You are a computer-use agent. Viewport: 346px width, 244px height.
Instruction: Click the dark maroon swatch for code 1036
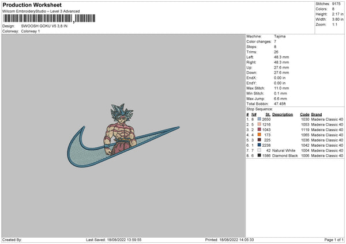pos(259,140)
